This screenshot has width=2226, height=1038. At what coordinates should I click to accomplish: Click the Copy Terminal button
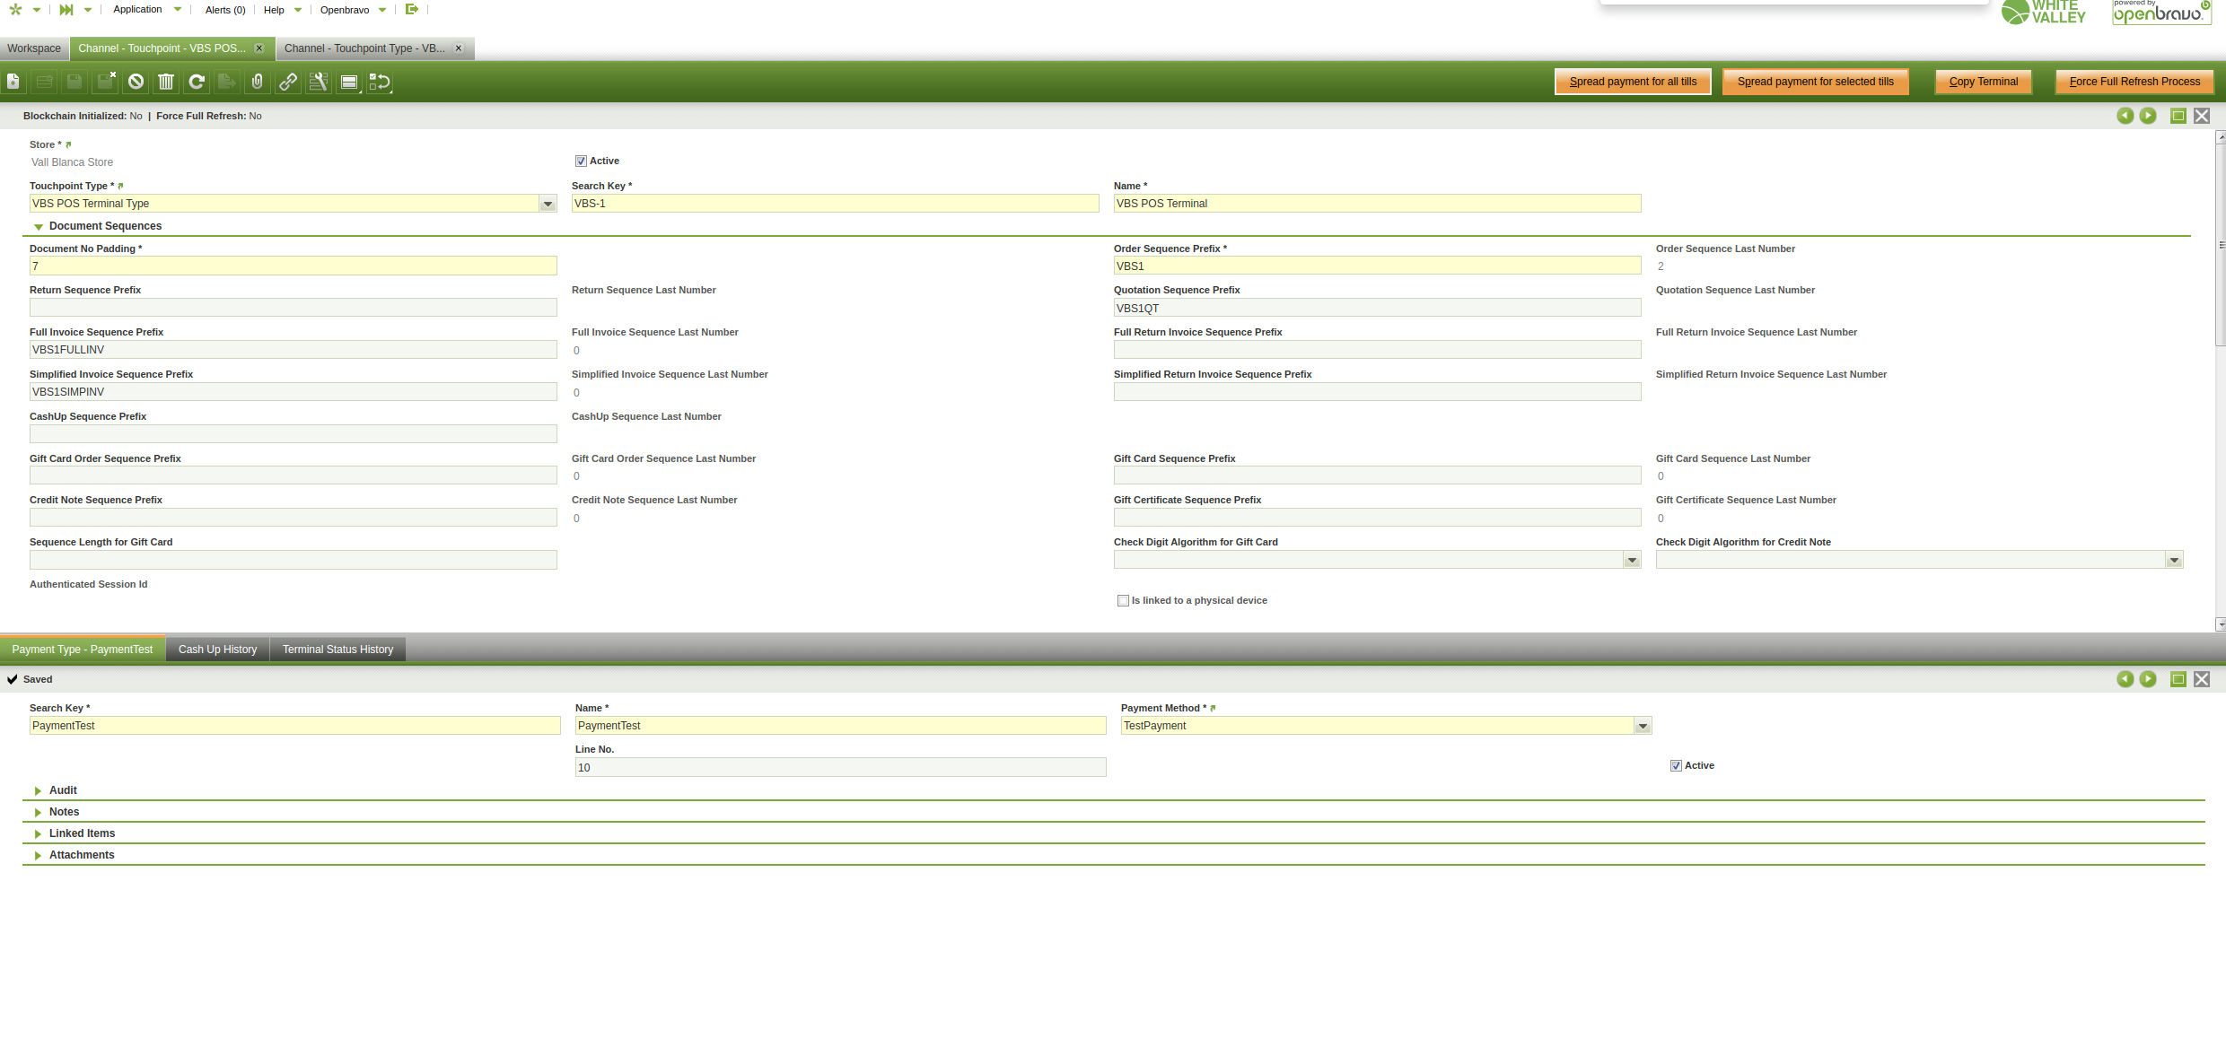point(1983,82)
